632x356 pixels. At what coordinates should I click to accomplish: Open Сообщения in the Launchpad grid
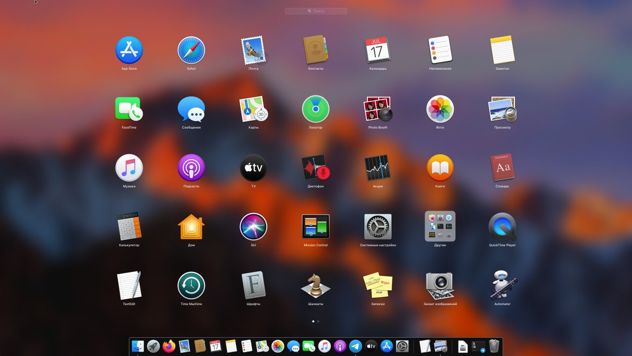tap(191, 109)
